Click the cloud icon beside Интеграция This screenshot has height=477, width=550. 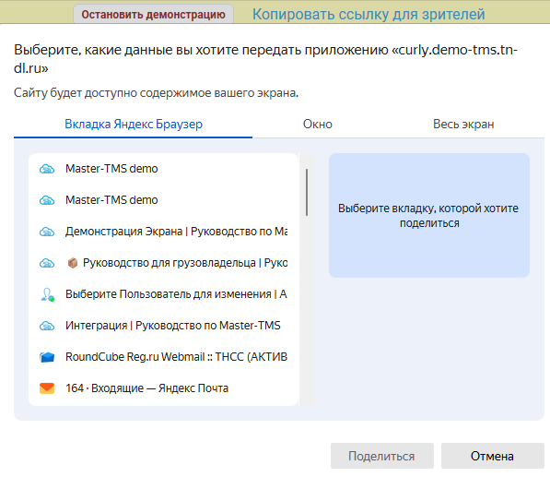47,326
